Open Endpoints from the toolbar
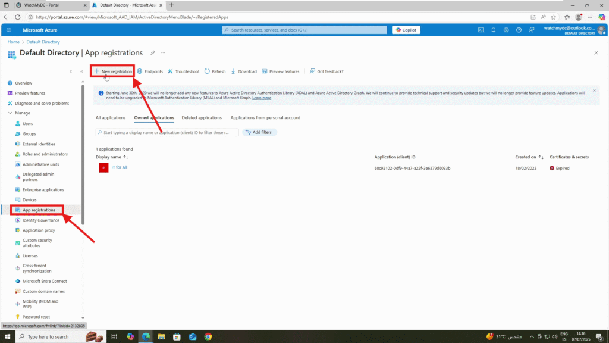 click(150, 71)
